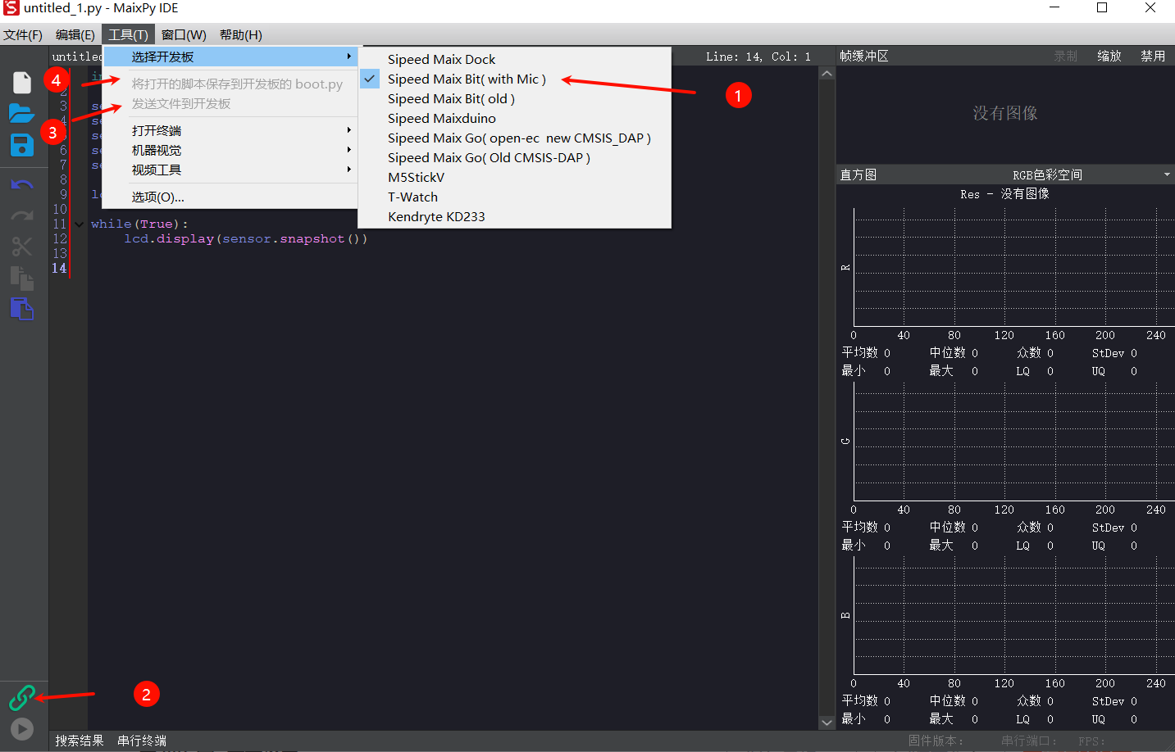Click the Redo arrow icon
This screenshot has width=1175, height=752.
coord(22,215)
